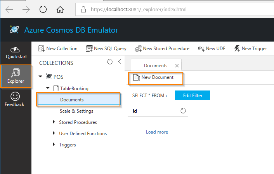Click the Edit Filter button
This screenshot has height=174, width=274.
tap(192, 96)
